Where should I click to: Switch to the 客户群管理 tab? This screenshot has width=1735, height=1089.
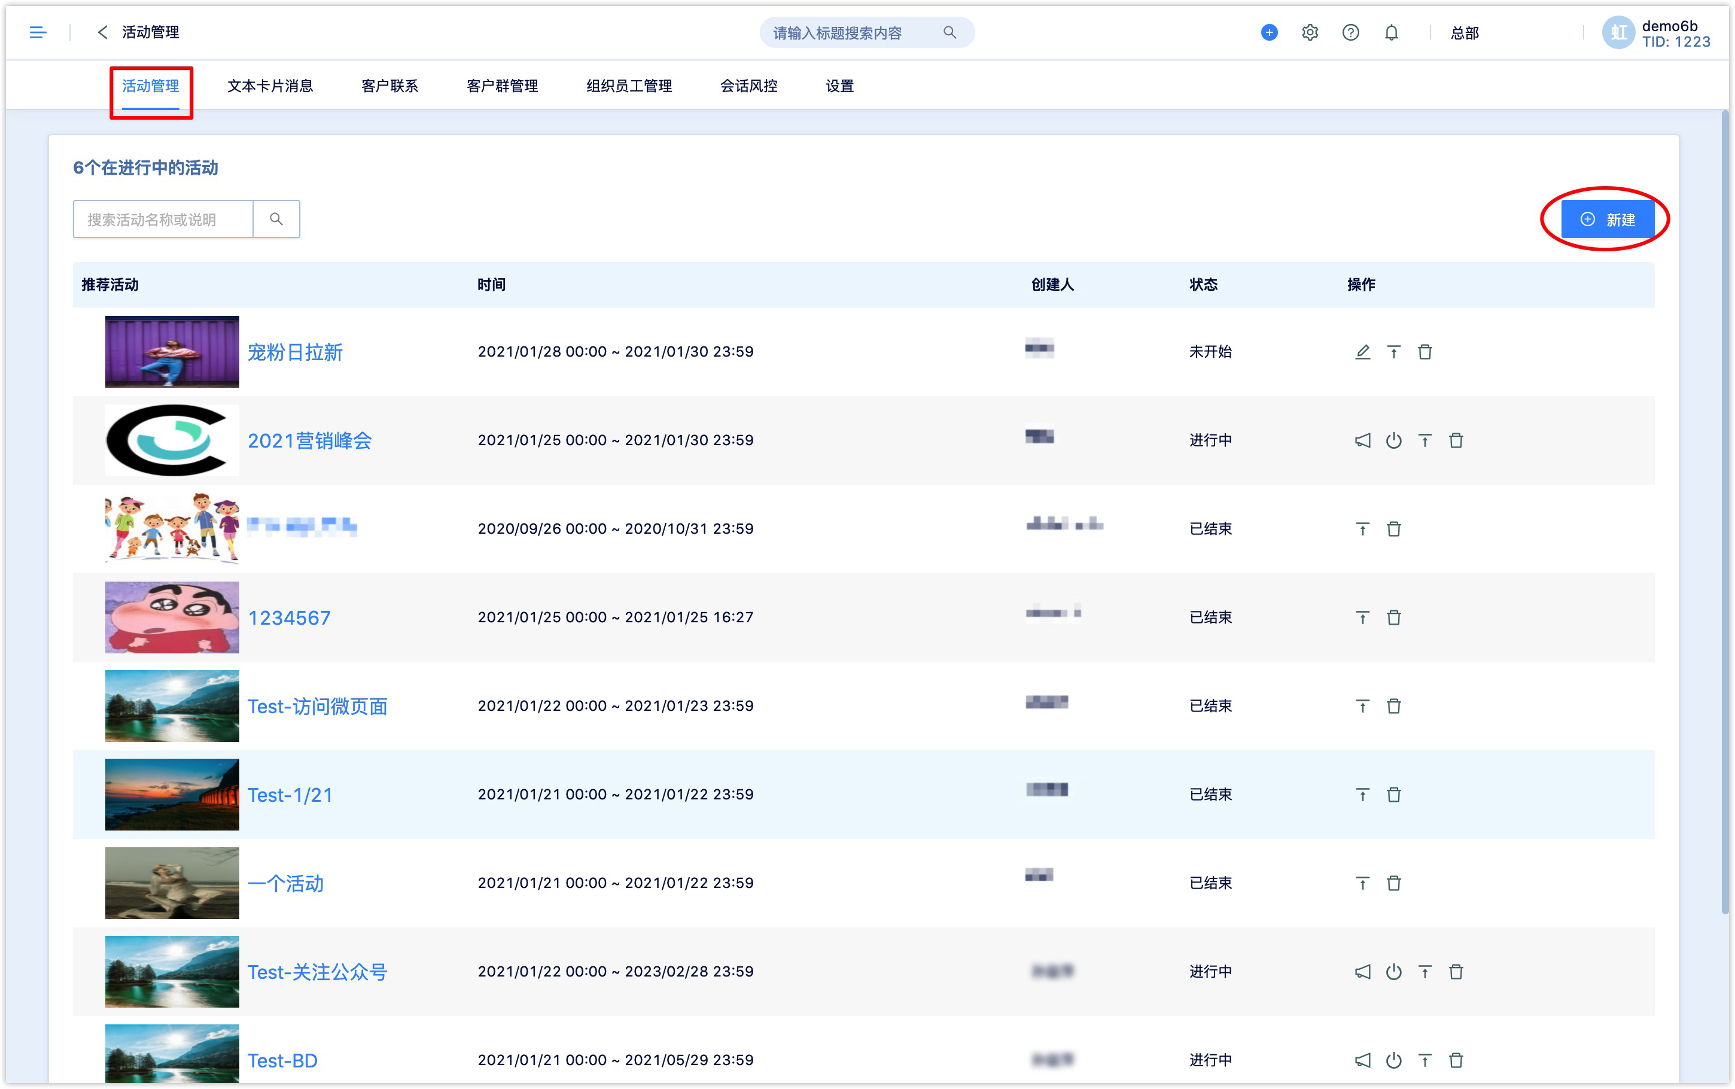pos(502,86)
